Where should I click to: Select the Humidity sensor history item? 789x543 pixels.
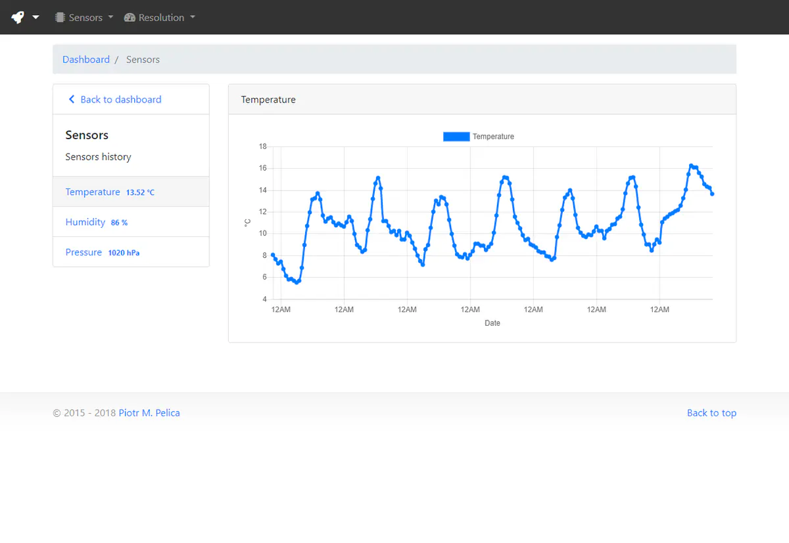coord(85,222)
